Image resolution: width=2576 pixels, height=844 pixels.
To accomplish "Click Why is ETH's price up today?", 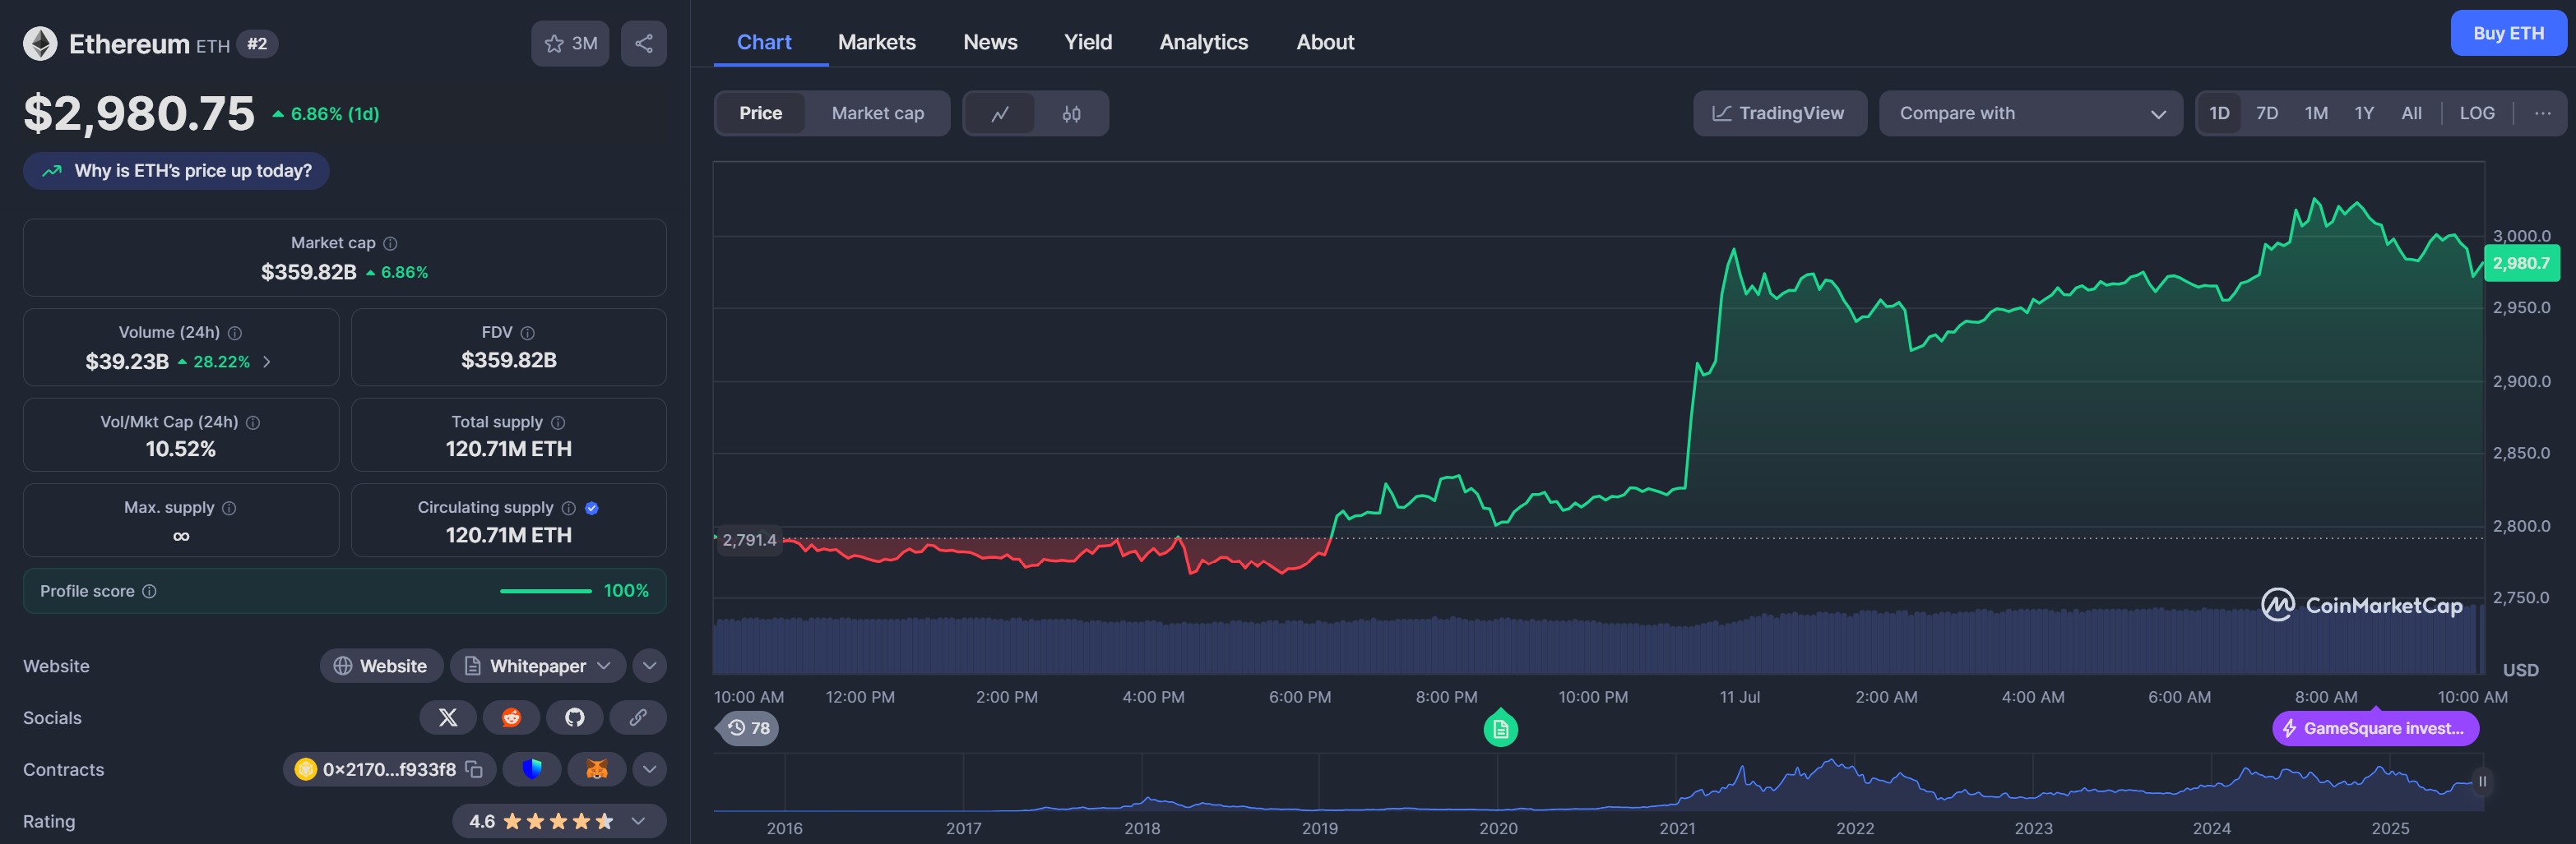I will point(177,171).
